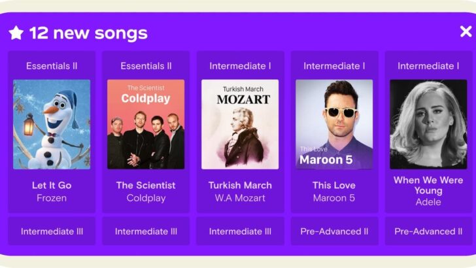Click Intermediate I label above This Love
The width and height of the screenshot is (476, 268).
[334, 66]
